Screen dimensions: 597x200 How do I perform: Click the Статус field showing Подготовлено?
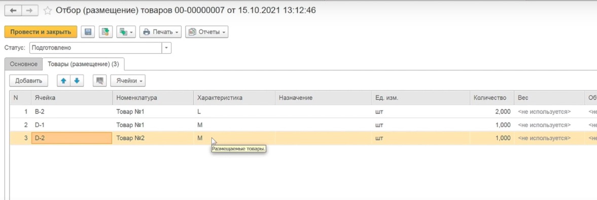point(96,48)
